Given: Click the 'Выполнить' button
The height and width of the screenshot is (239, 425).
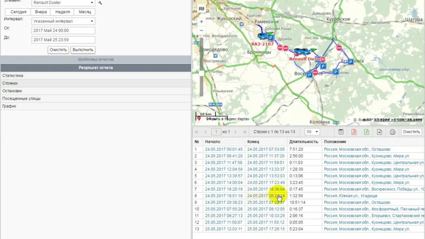Looking at the screenshot, I should pos(83,50).
